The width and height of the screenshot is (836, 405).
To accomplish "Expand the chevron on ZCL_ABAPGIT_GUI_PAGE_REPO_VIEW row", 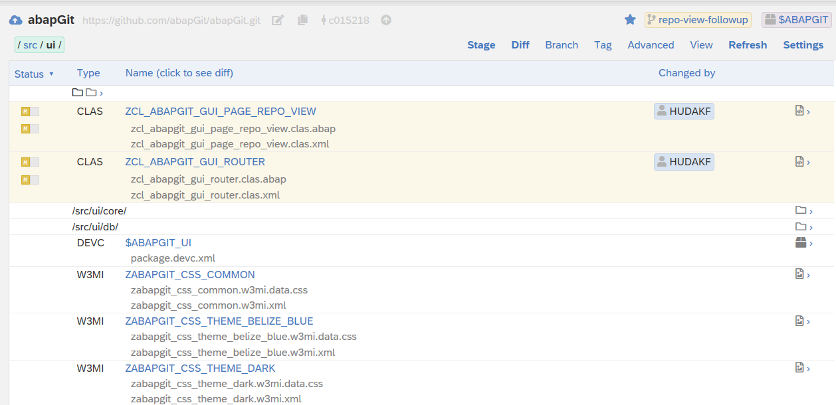I will (809, 112).
